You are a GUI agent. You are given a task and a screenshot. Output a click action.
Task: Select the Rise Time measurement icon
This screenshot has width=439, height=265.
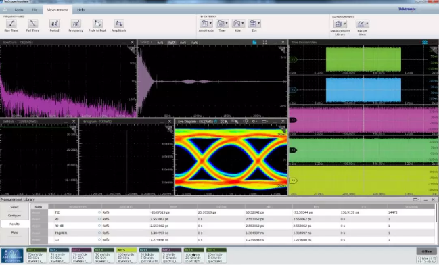(x=11, y=24)
